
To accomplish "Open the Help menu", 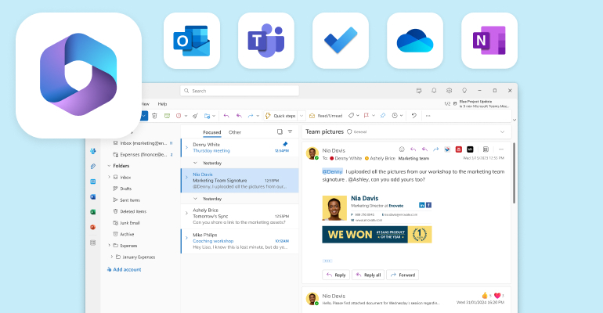I will pyautogui.click(x=162, y=104).
